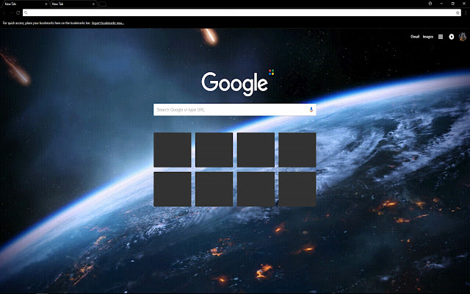470x294 pixels.
Task: Open the second tile in the bottom row
Action: click(x=214, y=189)
